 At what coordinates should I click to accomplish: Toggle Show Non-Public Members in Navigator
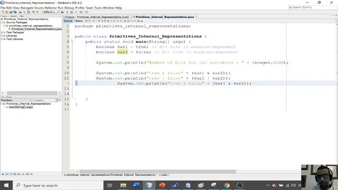tap(15, 174)
